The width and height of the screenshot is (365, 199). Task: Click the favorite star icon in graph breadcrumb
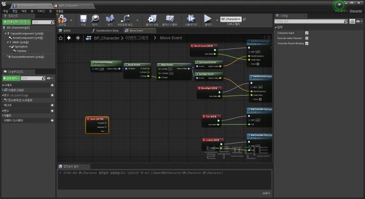click(60, 38)
